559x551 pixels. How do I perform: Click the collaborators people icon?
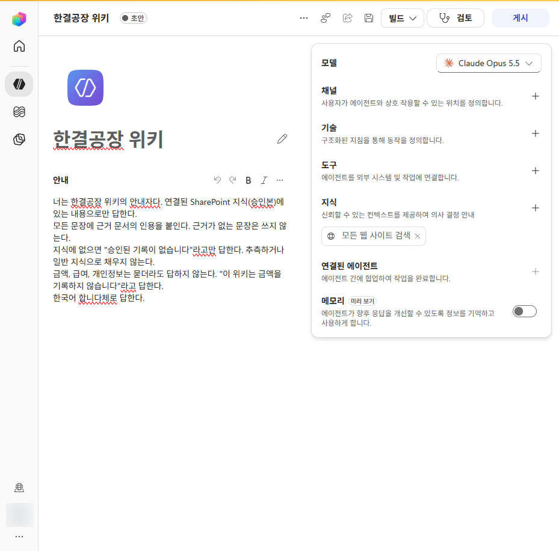pyautogui.click(x=326, y=18)
